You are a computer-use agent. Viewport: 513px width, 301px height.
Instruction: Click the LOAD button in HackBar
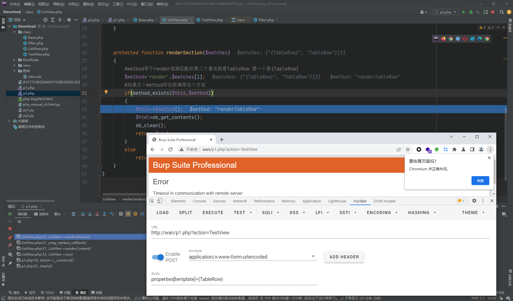(163, 213)
